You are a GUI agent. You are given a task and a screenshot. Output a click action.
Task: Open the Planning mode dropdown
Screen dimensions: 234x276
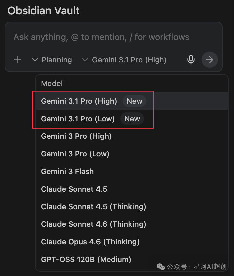(x=52, y=60)
